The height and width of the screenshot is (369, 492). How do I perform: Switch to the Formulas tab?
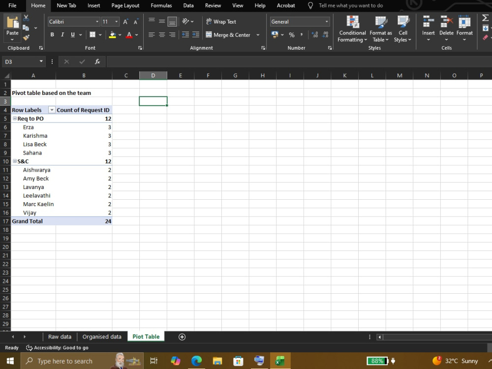tap(161, 5)
